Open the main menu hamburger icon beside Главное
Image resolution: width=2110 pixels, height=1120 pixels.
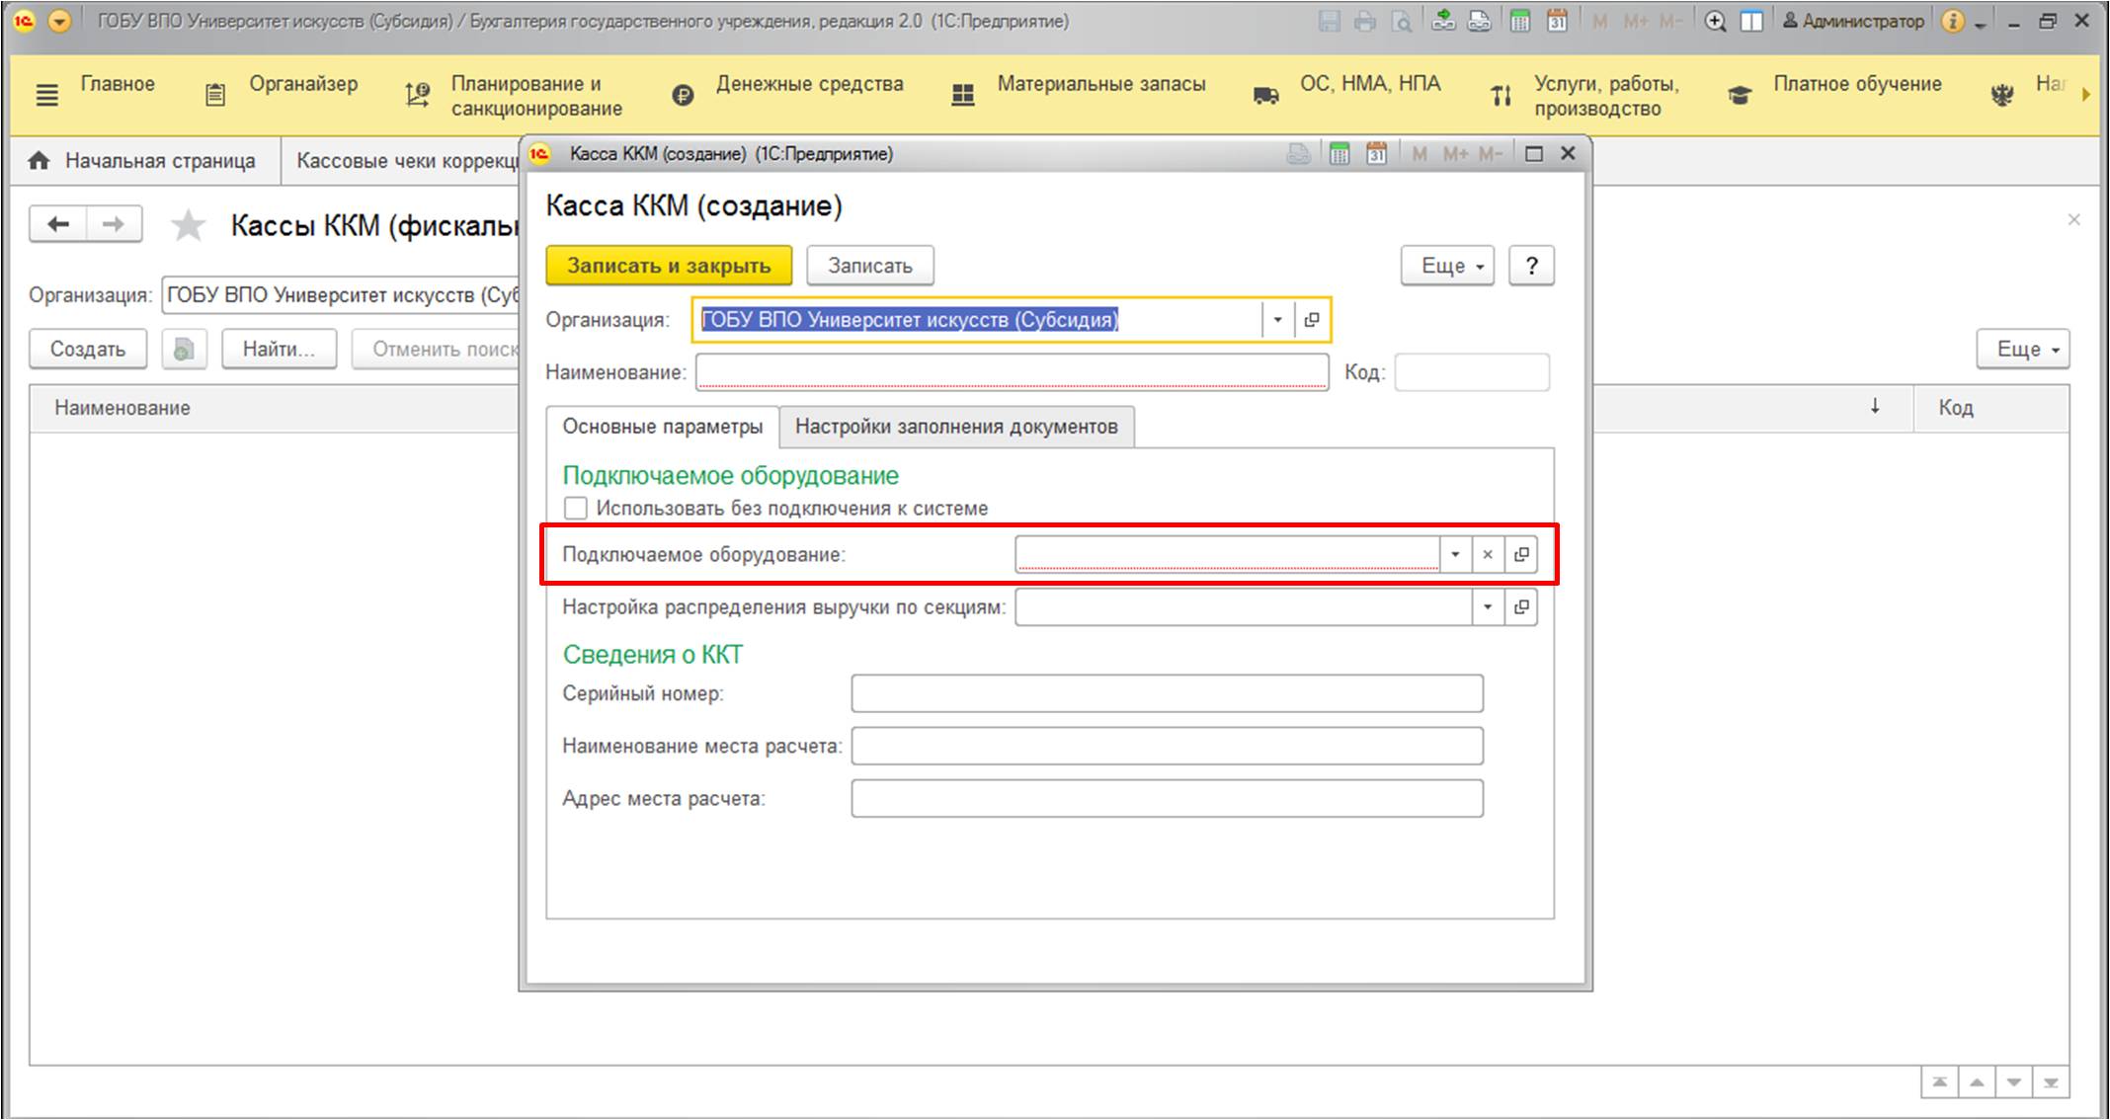coord(46,96)
